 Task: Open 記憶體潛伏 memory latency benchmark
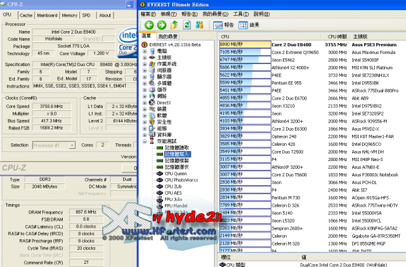(177, 167)
